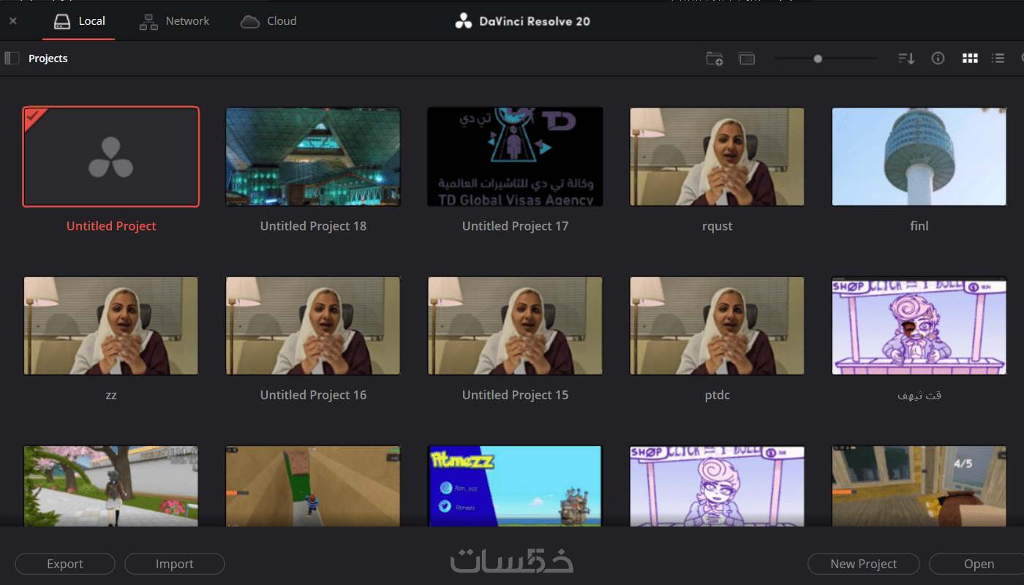Create a new folder with the folder-plus icon
The height and width of the screenshot is (585, 1024).
[714, 58]
